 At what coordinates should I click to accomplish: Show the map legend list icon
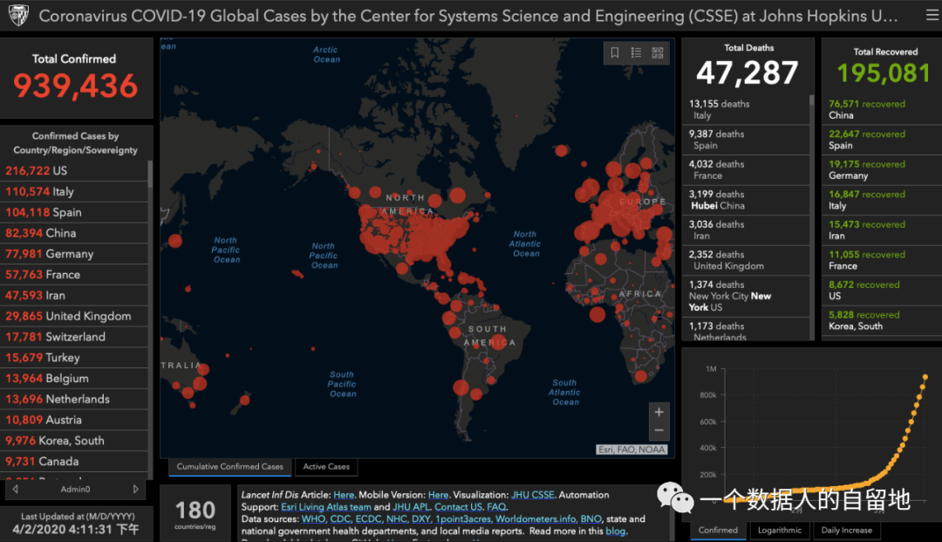click(636, 53)
